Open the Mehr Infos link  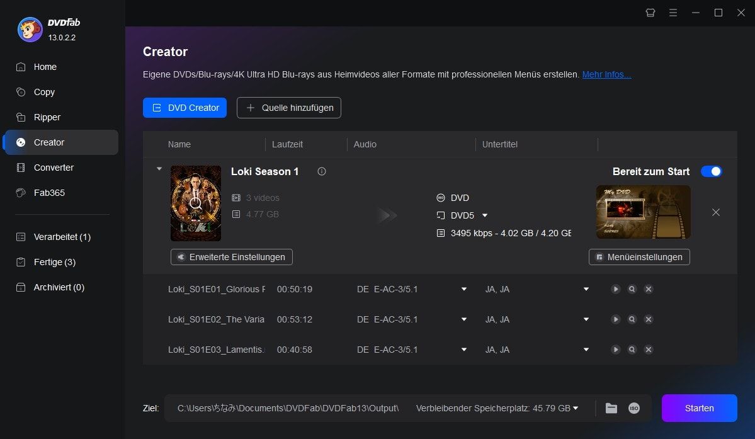click(606, 74)
